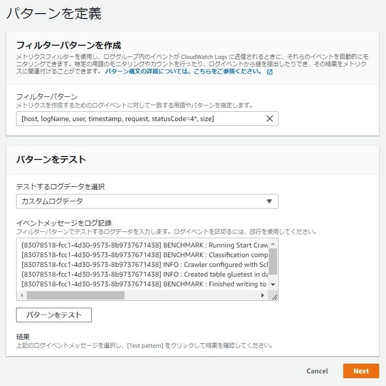Click the dropdown arrow of the log data selector
386x386 pixels.
coord(269,201)
